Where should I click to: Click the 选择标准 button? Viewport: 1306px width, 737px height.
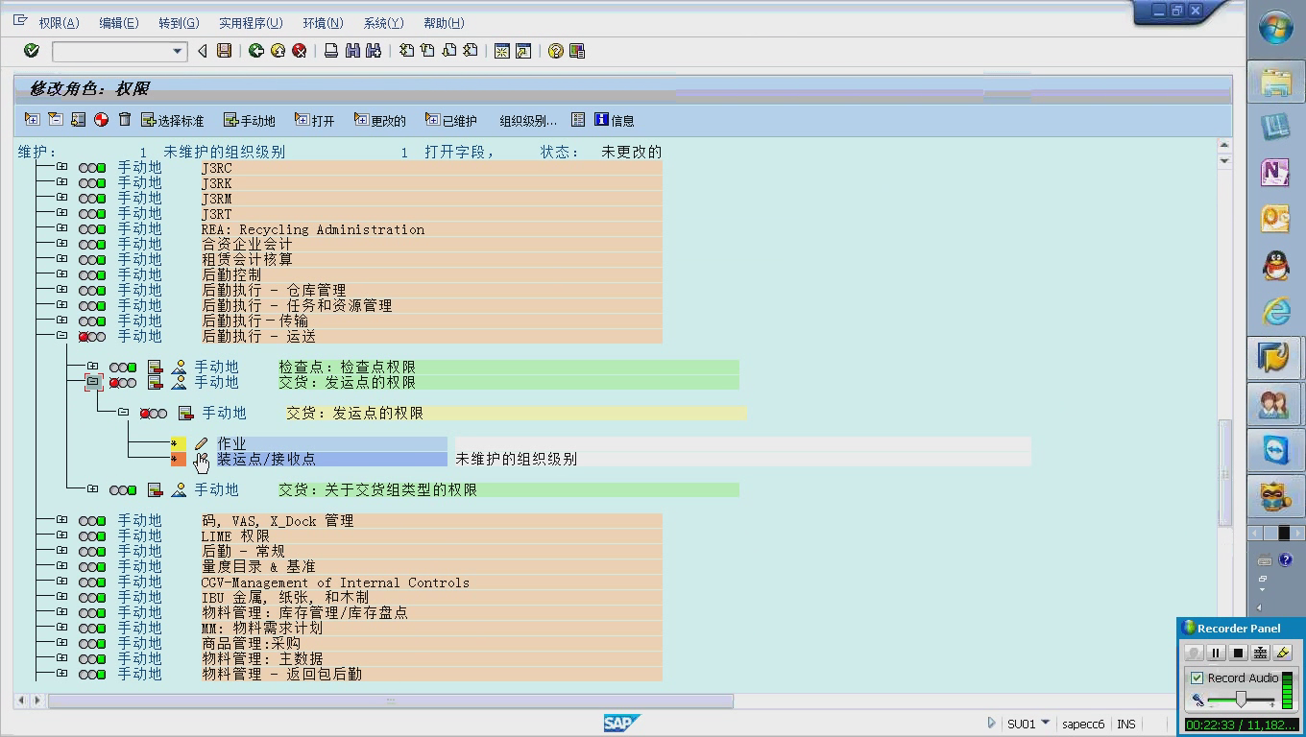(x=173, y=120)
